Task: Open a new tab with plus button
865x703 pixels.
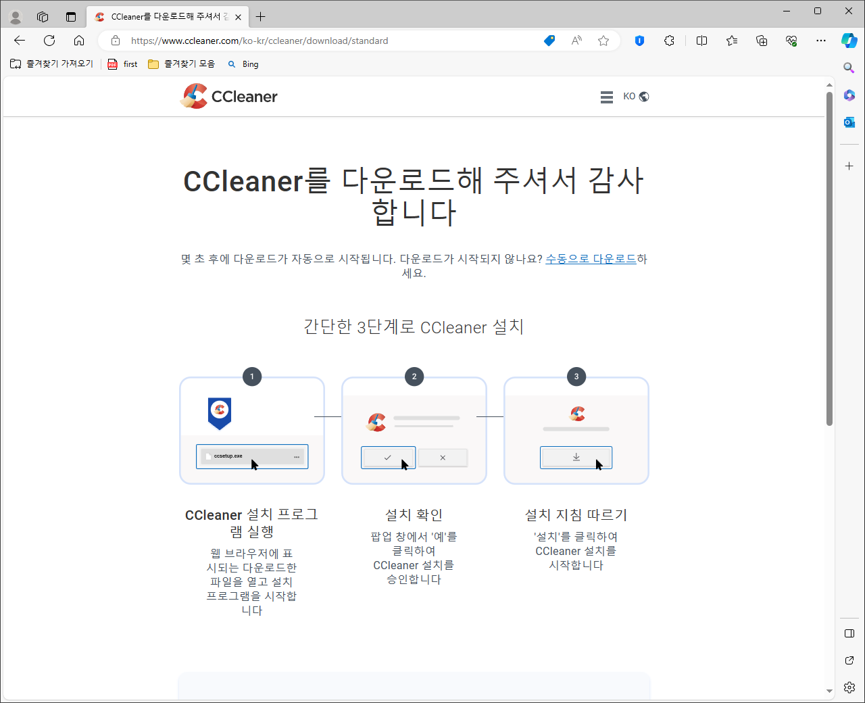Action: tap(261, 17)
